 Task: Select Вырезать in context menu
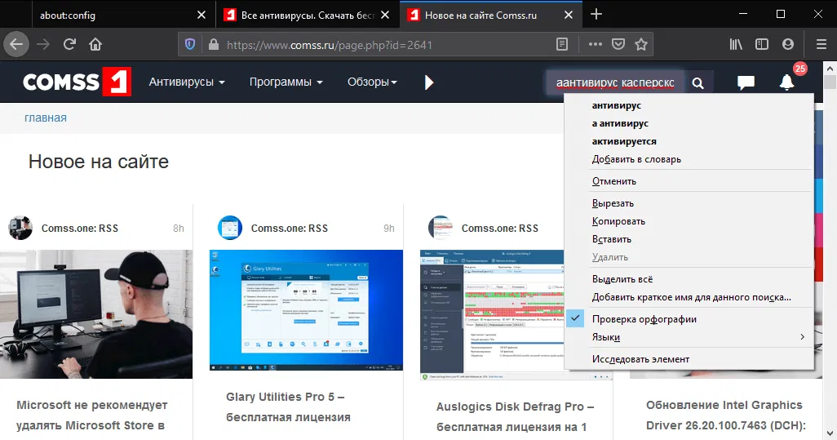pyautogui.click(x=689, y=203)
